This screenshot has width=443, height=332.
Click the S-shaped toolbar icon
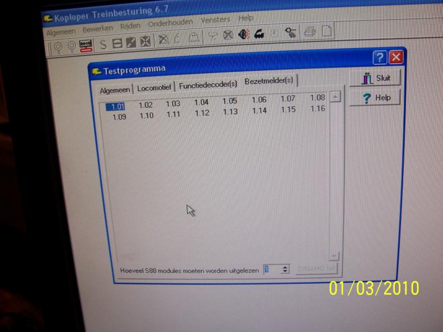(x=104, y=45)
